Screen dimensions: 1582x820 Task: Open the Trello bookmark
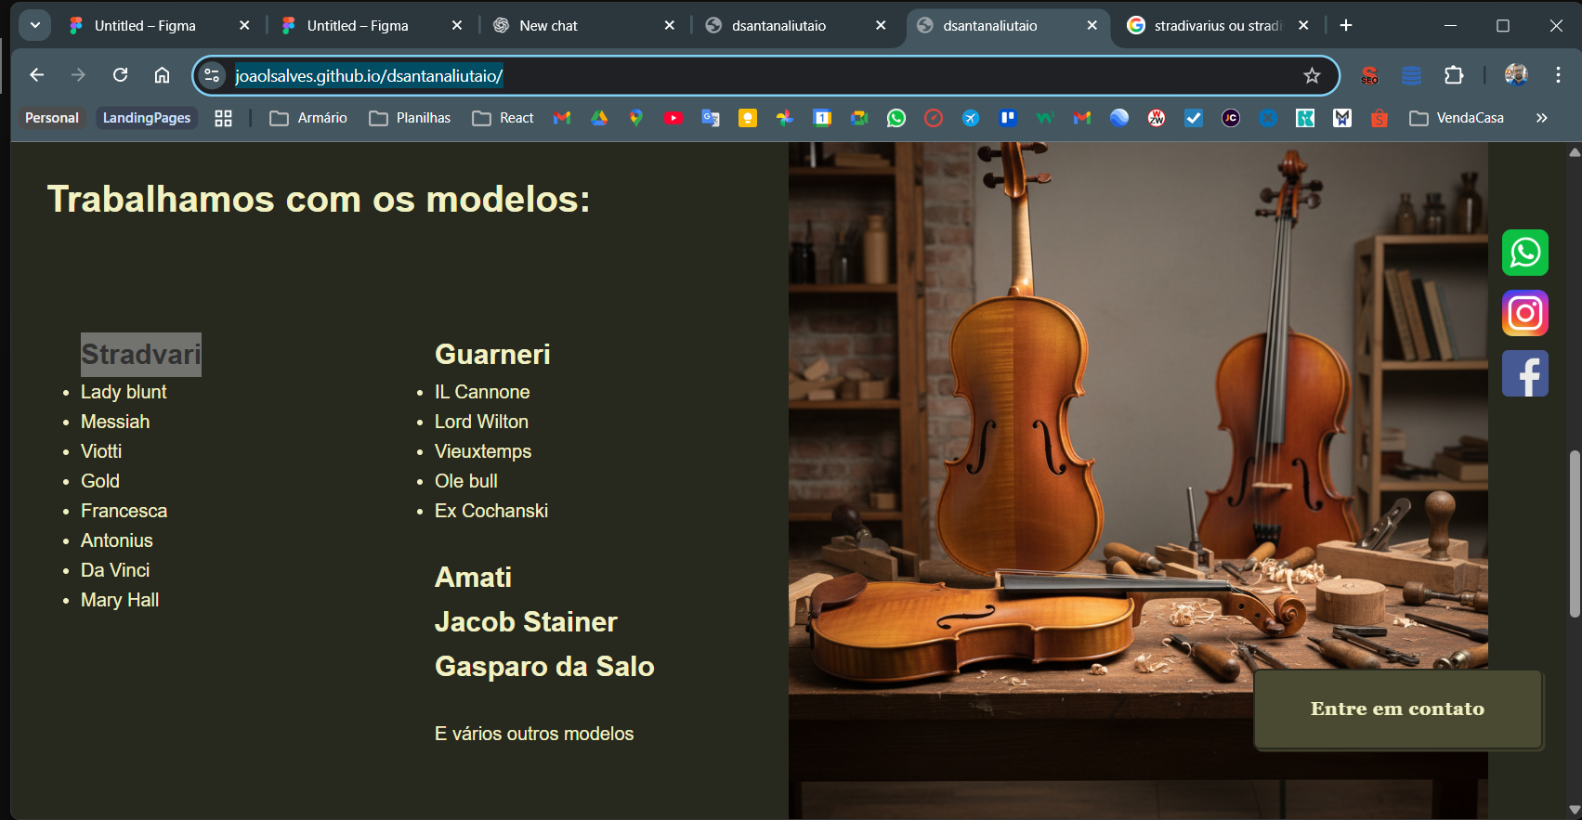pos(1008,118)
